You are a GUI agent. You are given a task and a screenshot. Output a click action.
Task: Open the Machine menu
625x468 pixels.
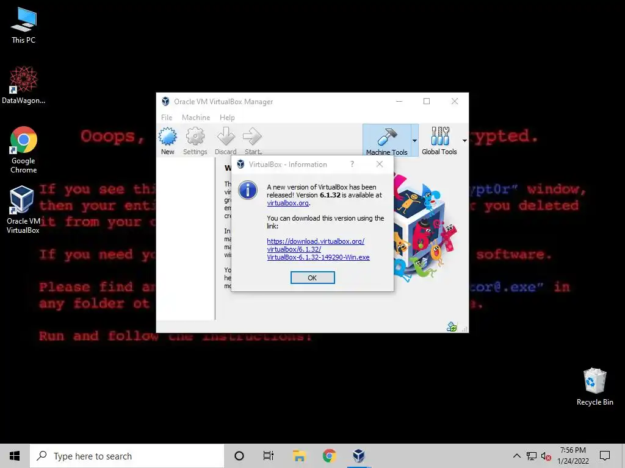click(x=196, y=118)
